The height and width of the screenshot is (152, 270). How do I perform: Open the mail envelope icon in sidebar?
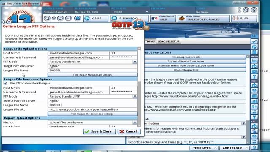click(254, 71)
